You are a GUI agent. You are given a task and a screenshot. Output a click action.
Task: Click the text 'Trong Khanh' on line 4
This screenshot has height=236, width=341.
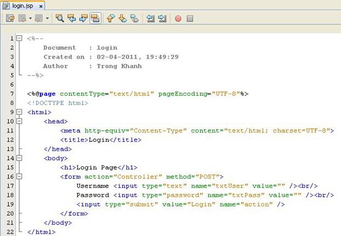pos(119,66)
